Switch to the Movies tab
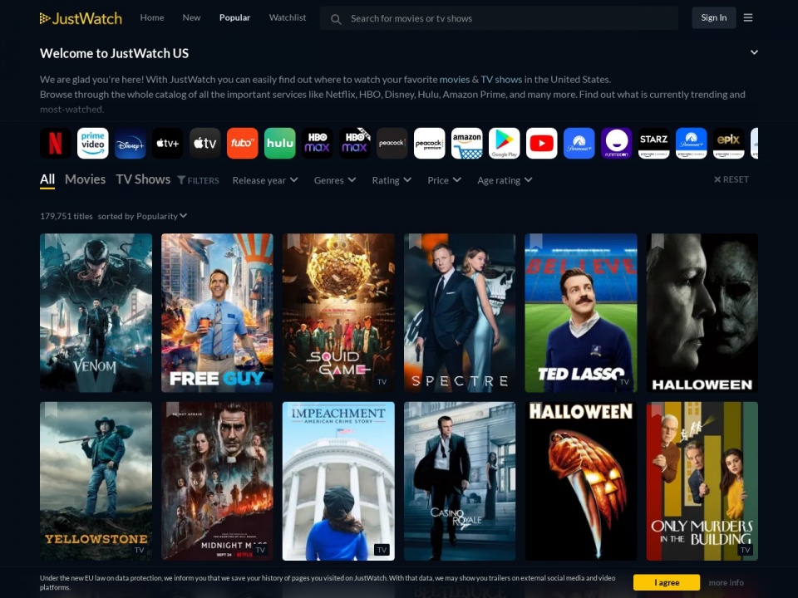798x598 pixels. coord(85,179)
